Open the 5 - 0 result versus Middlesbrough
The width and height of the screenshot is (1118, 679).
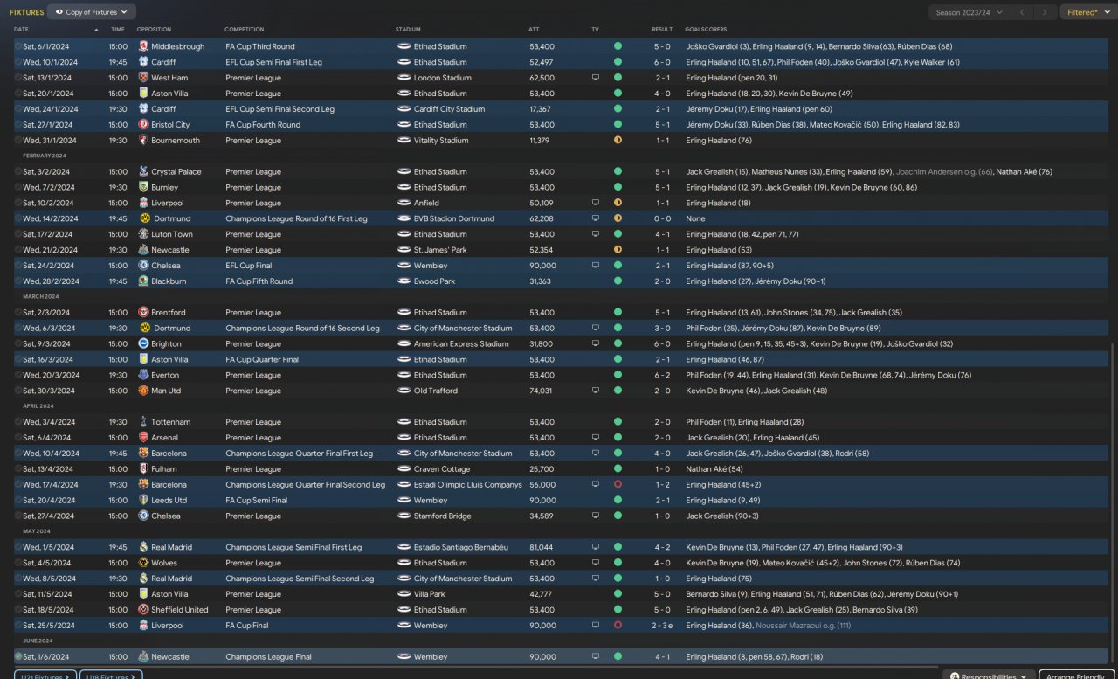[662, 46]
